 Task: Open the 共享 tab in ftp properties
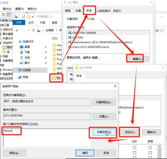pos(78,10)
